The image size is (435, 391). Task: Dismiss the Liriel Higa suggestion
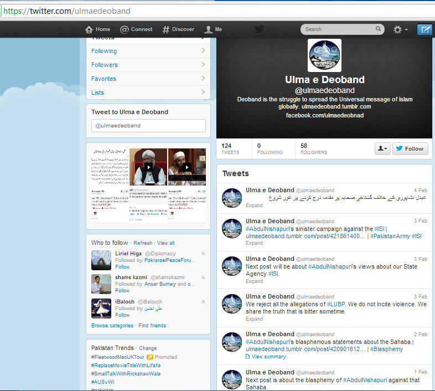pyautogui.click(x=203, y=254)
